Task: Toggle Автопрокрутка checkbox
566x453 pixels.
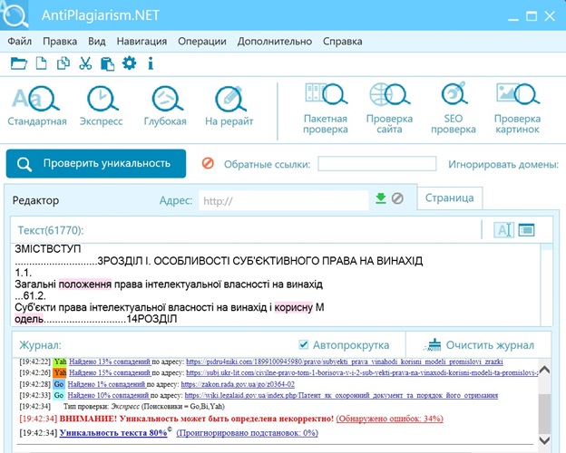Action: point(304,345)
